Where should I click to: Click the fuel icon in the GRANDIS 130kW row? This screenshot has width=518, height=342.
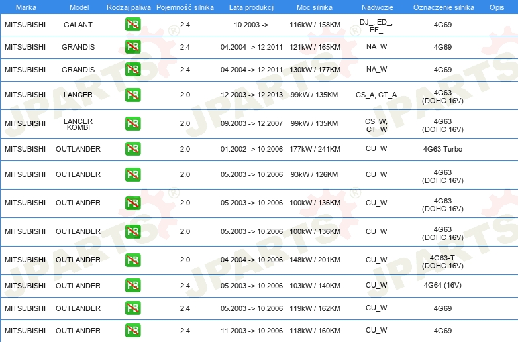[132, 70]
